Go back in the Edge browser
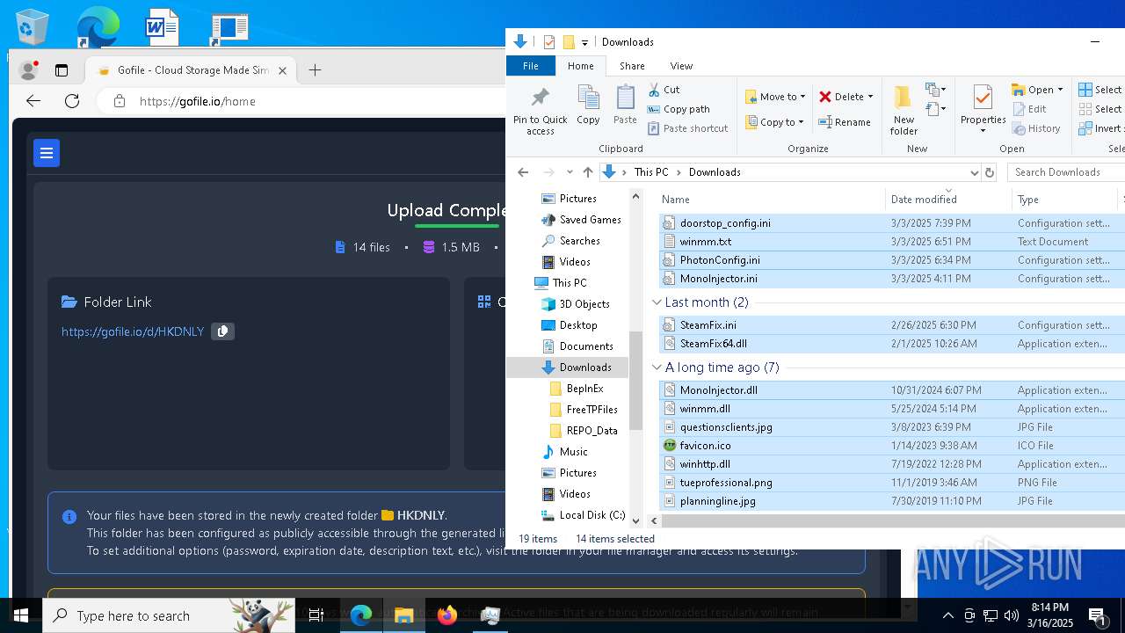Screen dimensions: 1125x633 (x=33, y=101)
